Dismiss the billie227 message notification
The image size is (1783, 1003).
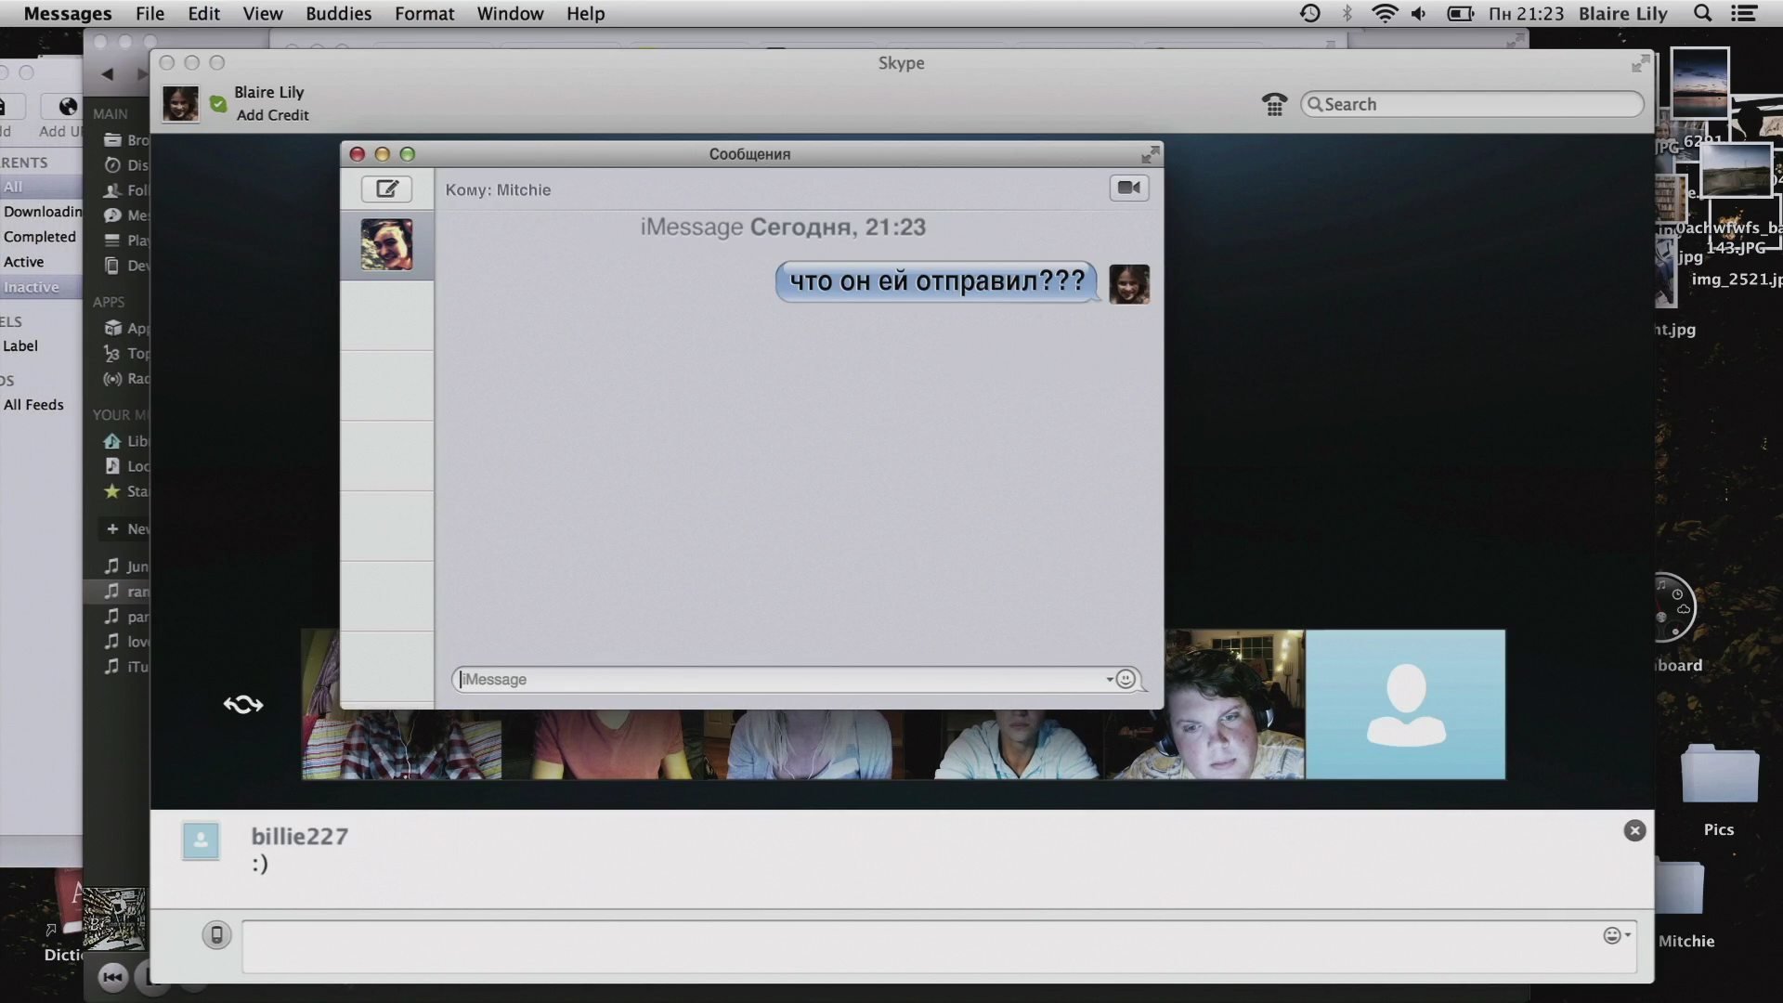click(1634, 831)
